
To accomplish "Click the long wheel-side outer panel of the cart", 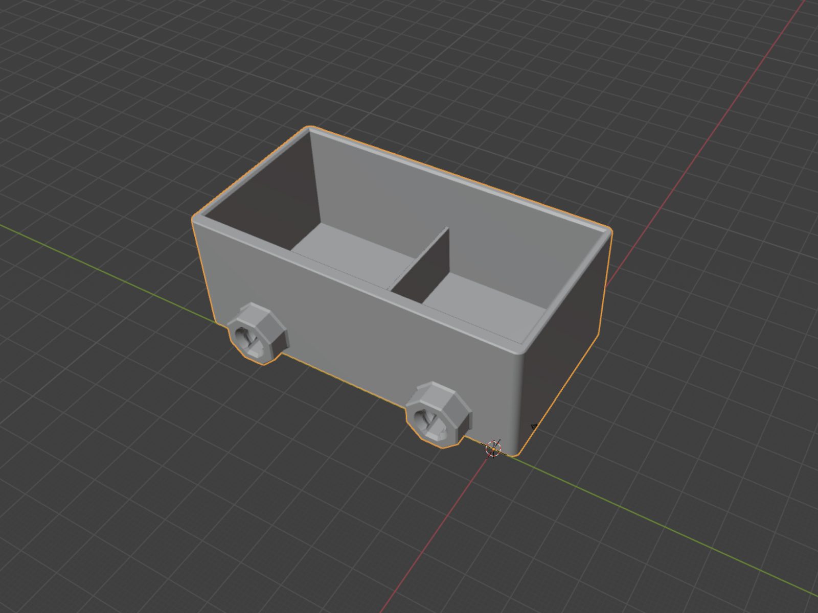I will pos(358,332).
